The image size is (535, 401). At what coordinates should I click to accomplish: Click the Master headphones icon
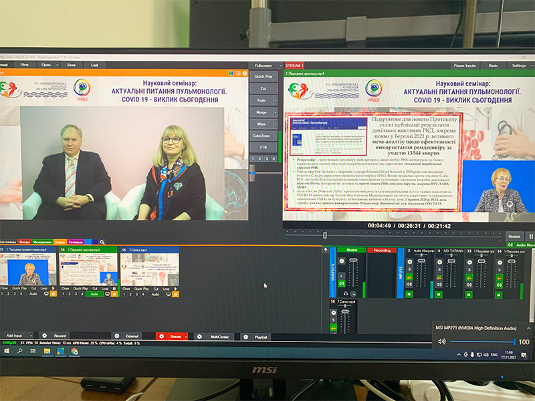point(345,293)
